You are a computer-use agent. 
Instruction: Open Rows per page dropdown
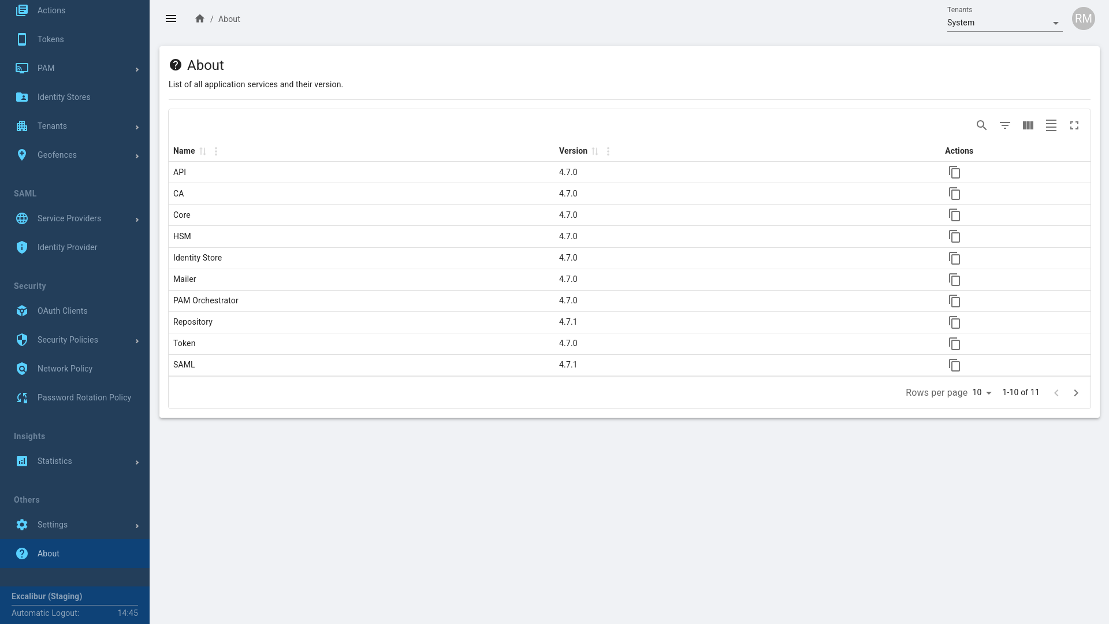pos(982,393)
